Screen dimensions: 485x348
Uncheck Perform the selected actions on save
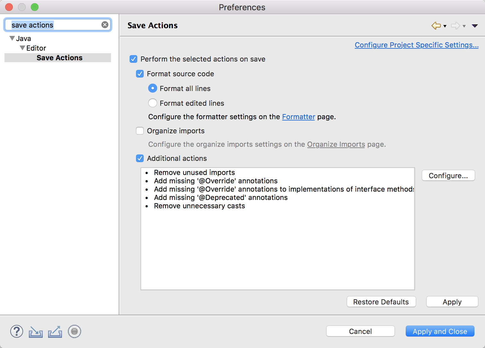pos(133,59)
